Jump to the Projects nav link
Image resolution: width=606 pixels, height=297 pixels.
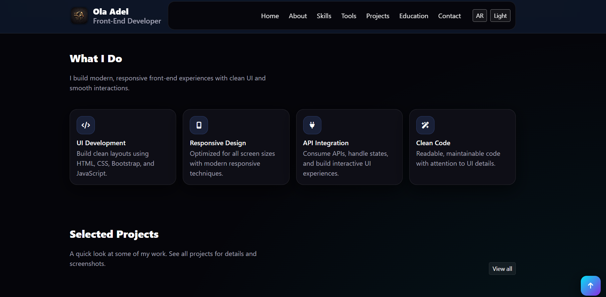[x=378, y=16]
